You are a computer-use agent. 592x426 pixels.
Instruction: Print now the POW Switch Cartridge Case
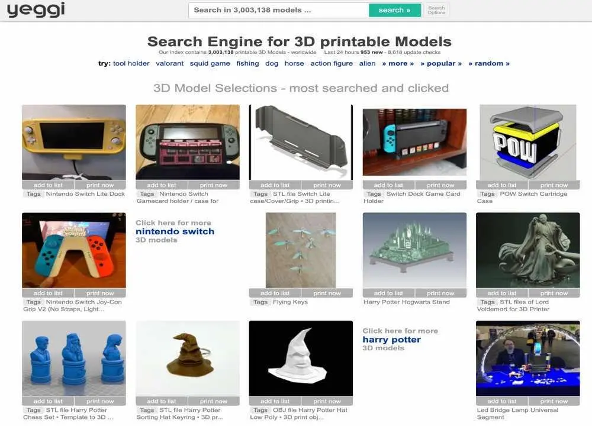pos(554,185)
